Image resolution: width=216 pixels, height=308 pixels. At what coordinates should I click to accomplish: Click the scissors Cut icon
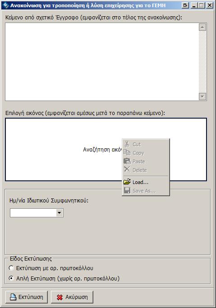point(127,144)
